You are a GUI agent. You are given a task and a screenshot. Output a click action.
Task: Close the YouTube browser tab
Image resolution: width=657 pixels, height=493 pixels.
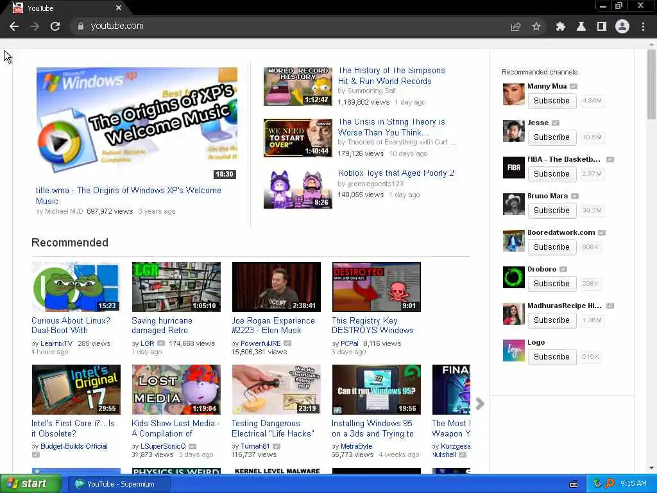point(119,8)
